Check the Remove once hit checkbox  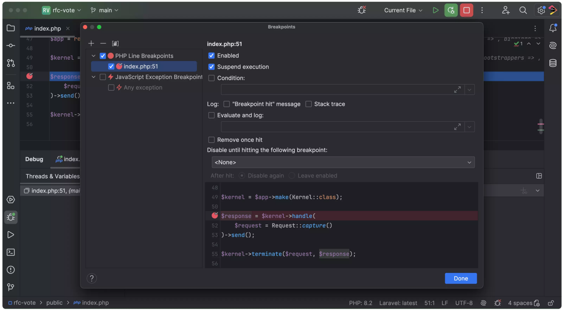pos(211,140)
